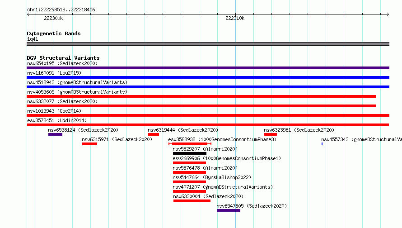Select the esv3588938 bar with whiskers
This screenshot has width=402, height=228.
click(x=190, y=144)
